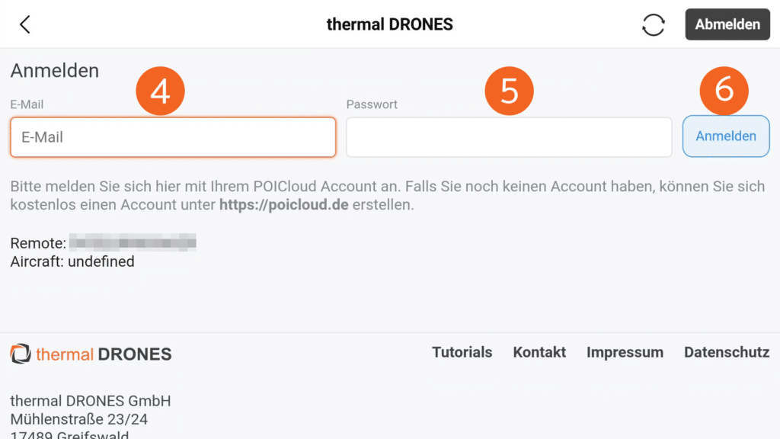The width and height of the screenshot is (780, 439).
Task: Click the Aircraft: undefined status text
Action: [x=72, y=261]
